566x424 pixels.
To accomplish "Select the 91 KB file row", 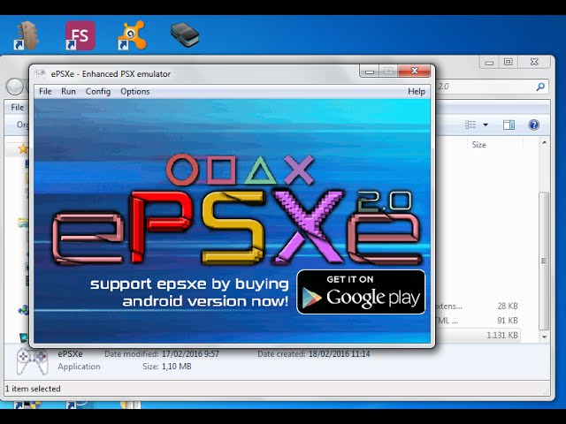I will (x=477, y=321).
